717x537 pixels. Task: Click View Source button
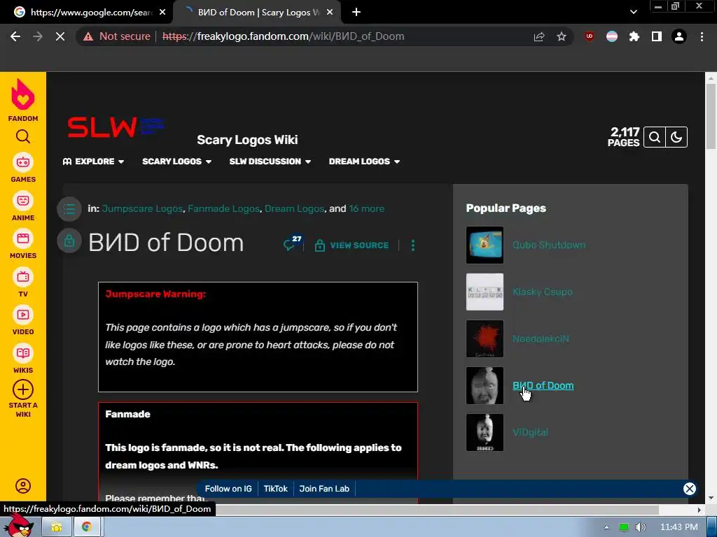tap(351, 245)
